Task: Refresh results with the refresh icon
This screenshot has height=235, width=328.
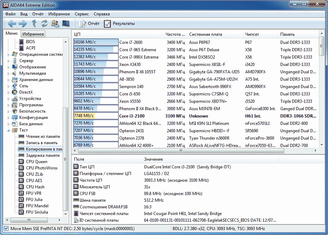Action: click(44, 23)
